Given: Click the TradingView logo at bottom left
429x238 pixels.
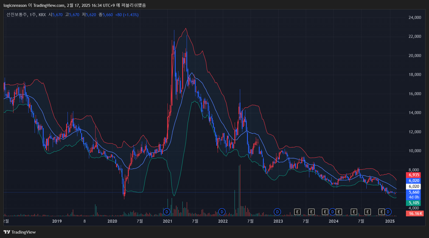Looking at the screenshot, I should pyautogui.click(x=20, y=232).
